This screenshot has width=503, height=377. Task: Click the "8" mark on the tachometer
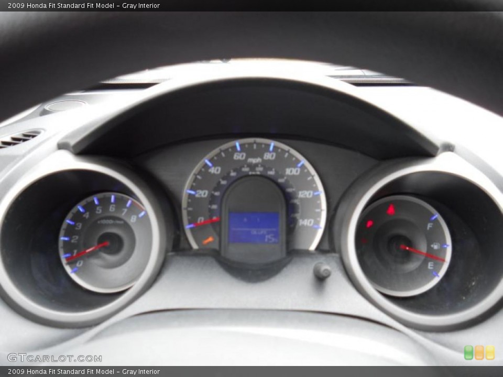point(134,219)
